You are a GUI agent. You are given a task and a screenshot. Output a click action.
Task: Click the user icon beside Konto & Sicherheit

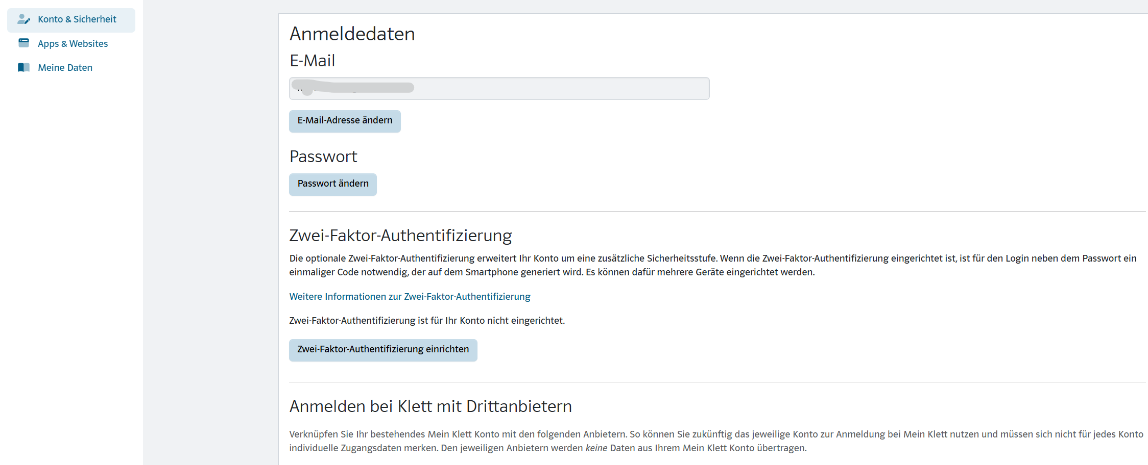23,19
